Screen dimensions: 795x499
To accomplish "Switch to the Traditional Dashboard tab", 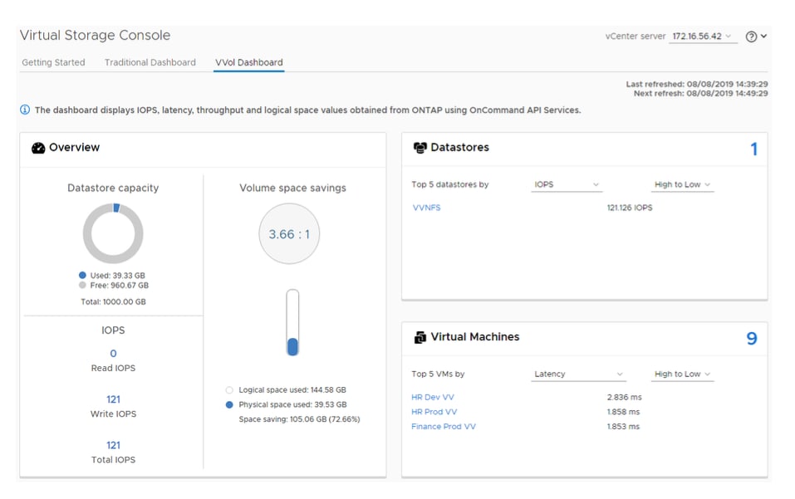I will point(150,62).
